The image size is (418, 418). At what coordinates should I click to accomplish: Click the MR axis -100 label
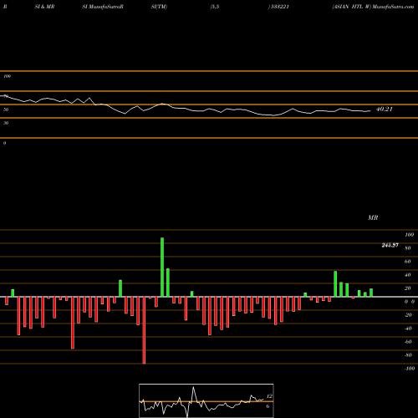410,369
